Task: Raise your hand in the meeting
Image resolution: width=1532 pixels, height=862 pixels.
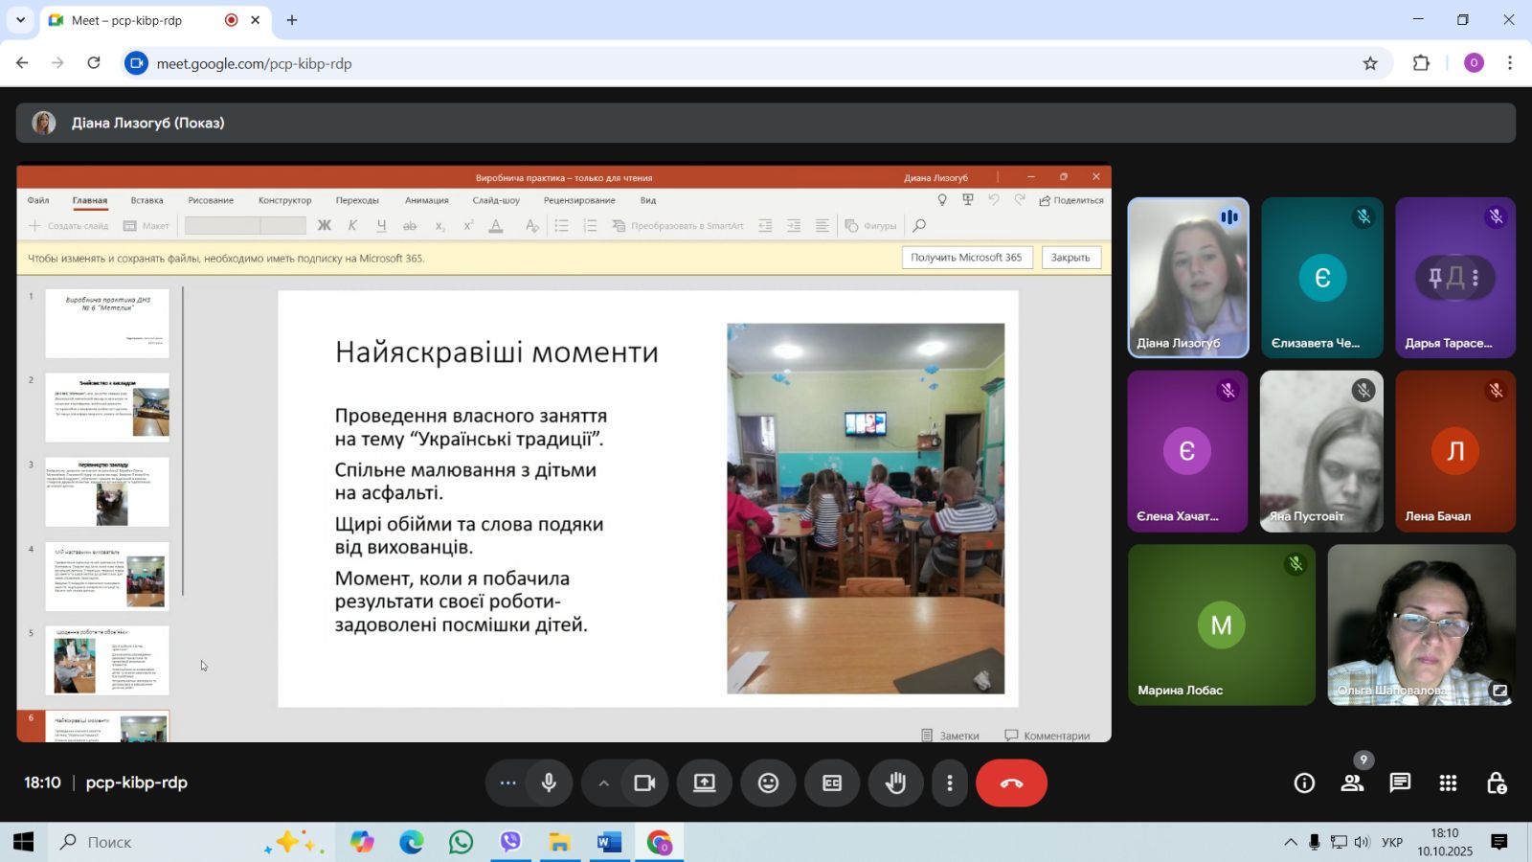Action: pos(895,783)
